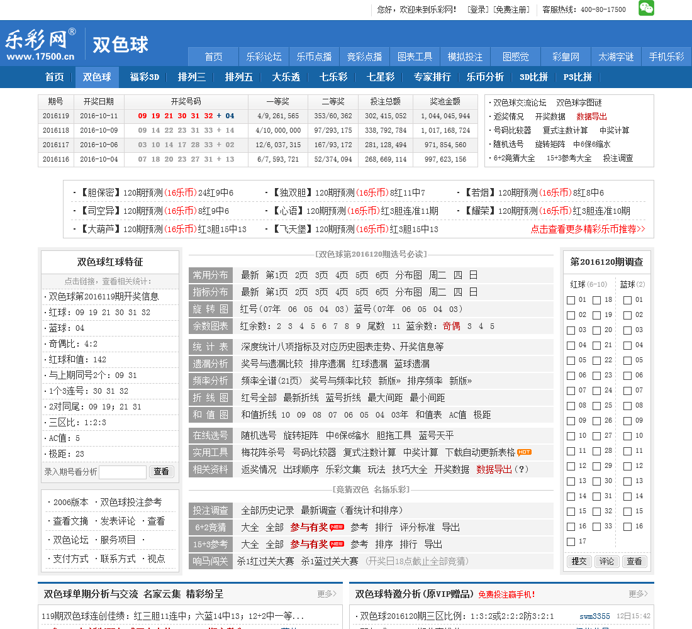Check blue ball 16 checkbox
Viewport: 692px width, 629px height.
627,526
